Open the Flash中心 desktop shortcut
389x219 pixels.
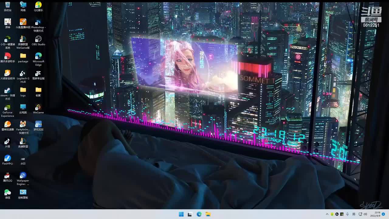tap(8, 160)
